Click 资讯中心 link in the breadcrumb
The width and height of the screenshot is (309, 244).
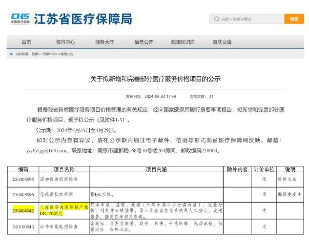tap(49, 54)
